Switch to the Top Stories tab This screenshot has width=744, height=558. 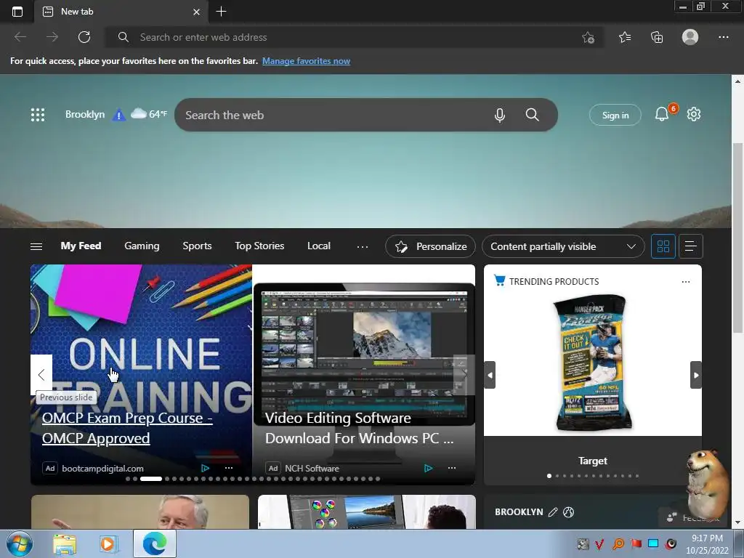259,246
